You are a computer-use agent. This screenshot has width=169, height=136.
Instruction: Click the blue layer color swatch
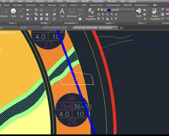(x=109, y=10)
